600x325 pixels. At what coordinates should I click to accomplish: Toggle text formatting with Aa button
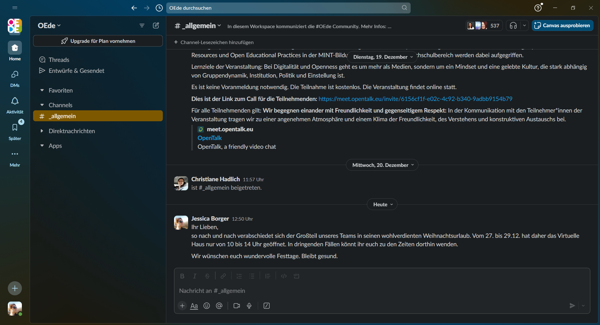(x=194, y=306)
